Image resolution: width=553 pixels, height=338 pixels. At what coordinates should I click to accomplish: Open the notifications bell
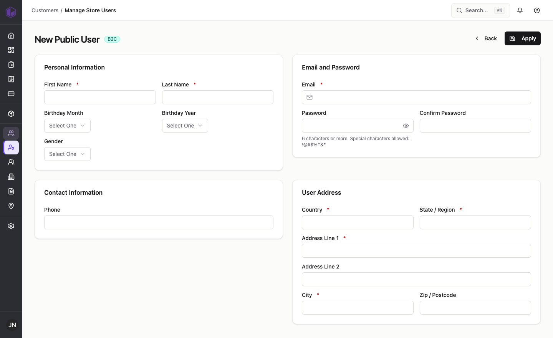point(520,10)
